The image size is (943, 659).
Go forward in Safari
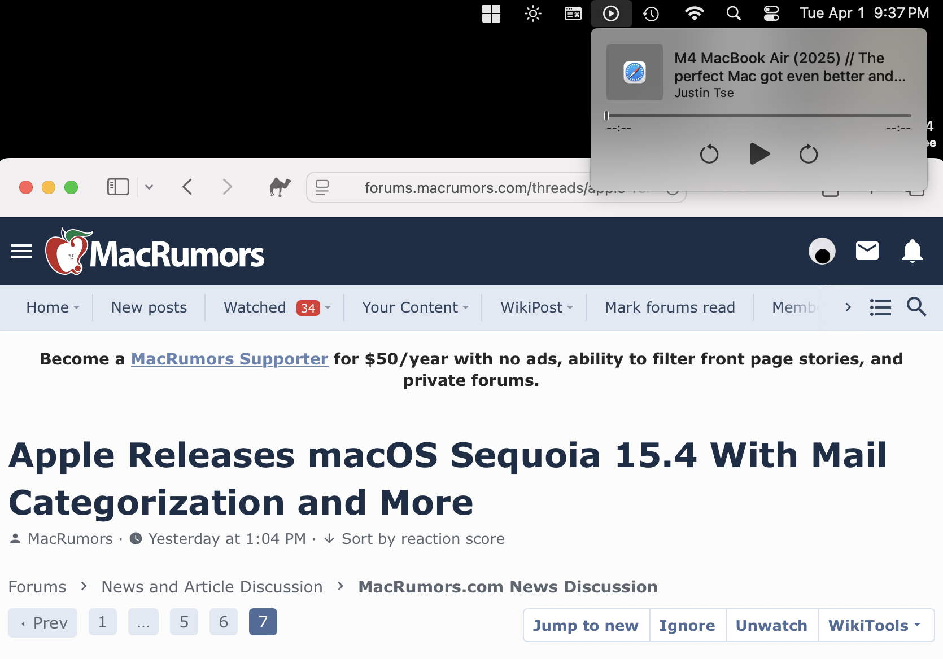point(227,187)
